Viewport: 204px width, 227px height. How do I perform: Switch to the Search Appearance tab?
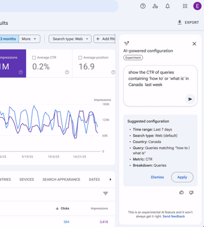click(61, 179)
